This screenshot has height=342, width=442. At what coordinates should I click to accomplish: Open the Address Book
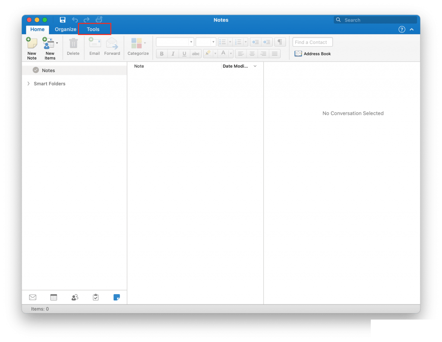point(313,53)
